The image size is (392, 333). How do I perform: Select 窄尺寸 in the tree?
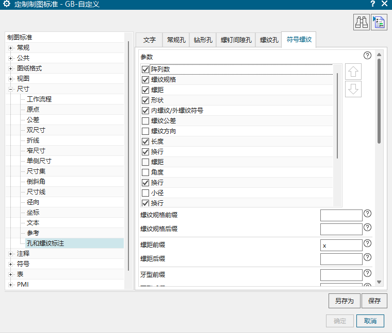(x=36, y=151)
